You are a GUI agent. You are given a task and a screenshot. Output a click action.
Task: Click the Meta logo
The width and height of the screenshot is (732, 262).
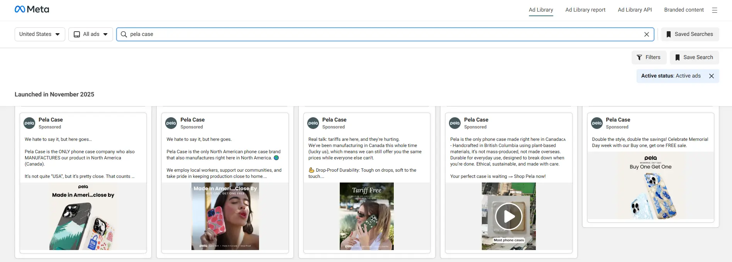point(32,9)
